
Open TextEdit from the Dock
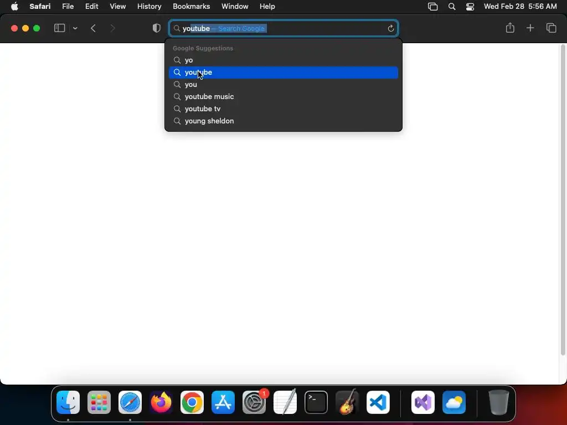tap(285, 402)
